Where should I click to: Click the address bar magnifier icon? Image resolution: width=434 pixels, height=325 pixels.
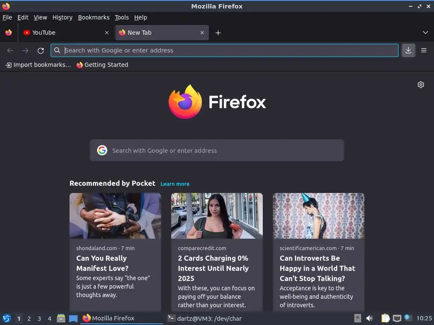point(57,50)
